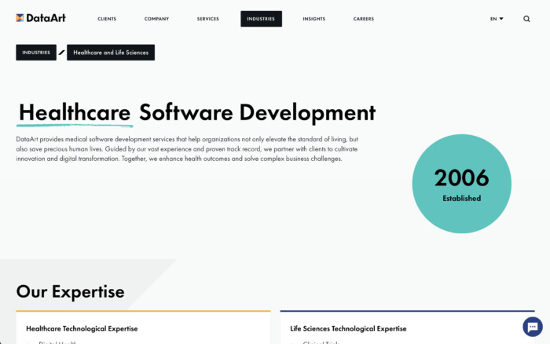The image size is (550, 344).
Task: Click the 2006 Established circle
Action: click(x=462, y=184)
